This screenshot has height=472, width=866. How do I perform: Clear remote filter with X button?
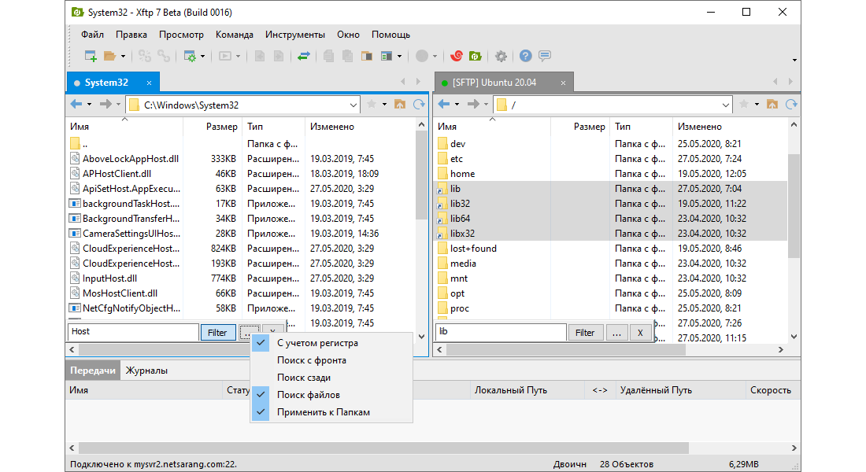(x=640, y=332)
